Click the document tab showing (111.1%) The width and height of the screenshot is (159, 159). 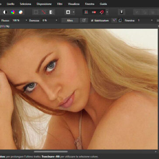(x=5, y=26)
